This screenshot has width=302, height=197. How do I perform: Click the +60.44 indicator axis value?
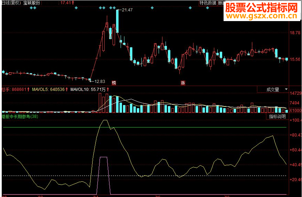[x=296, y=150]
